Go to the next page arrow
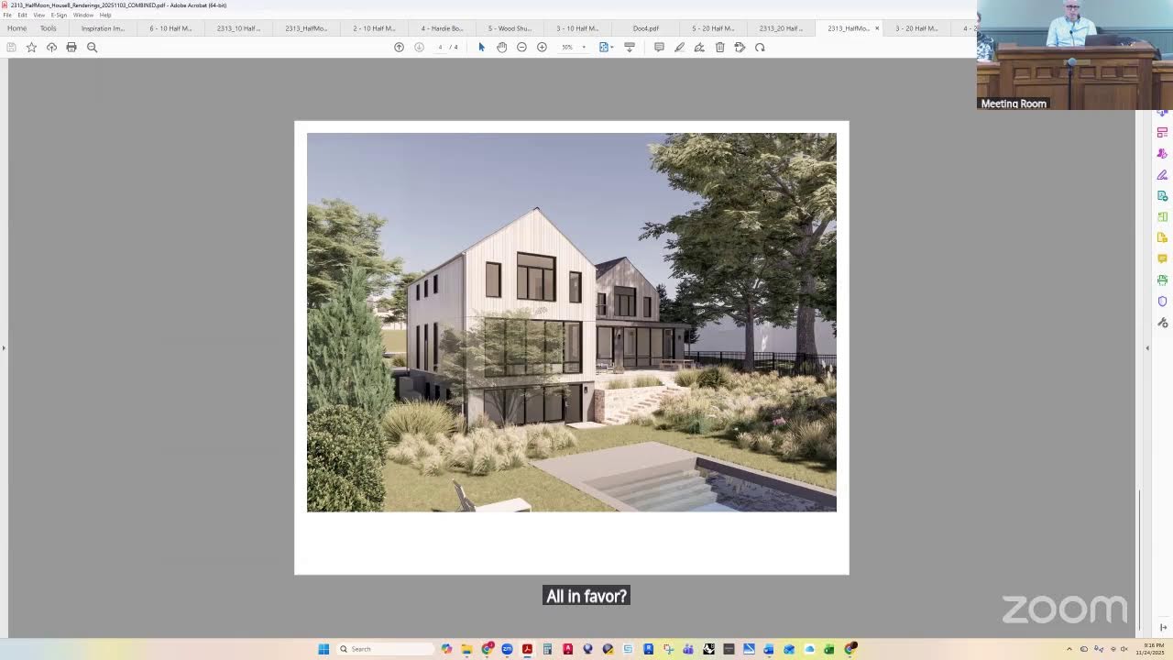 tap(419, 47)
